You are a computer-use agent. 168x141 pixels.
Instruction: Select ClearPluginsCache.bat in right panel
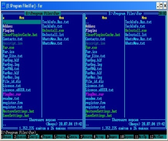pyautogui.click(x=103, y=35)
